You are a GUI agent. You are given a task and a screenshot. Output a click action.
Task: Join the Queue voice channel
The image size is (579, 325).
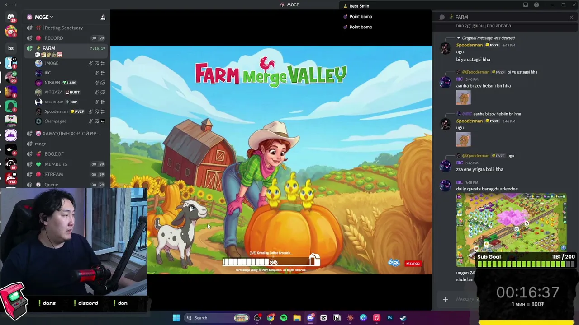point(66,185)
